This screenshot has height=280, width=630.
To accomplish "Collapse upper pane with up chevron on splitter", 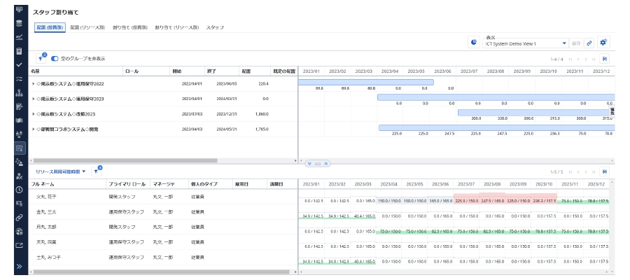I will pyautogui.click(x=326, y=164).
